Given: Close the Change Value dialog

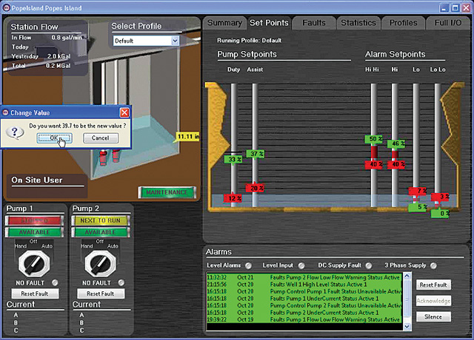Looking at the screenshot, I should 124,112.
